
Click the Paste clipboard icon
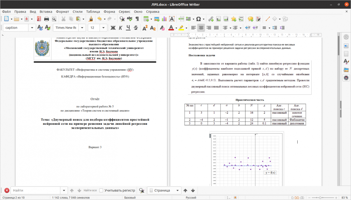(78, 19)
